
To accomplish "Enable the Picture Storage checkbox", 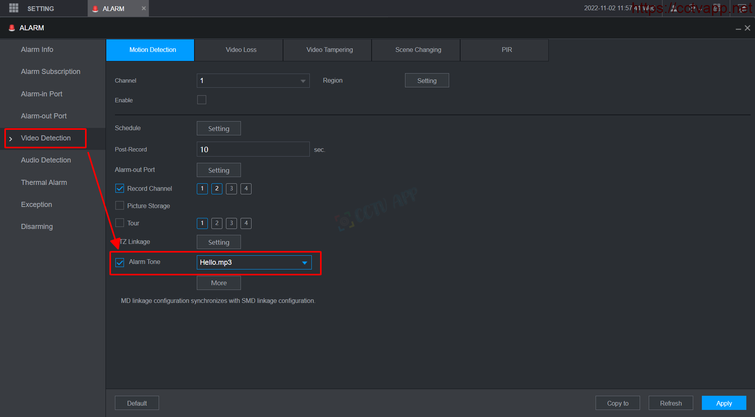I will [120, 206].
